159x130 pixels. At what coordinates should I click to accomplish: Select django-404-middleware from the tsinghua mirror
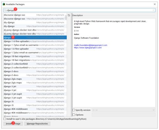(x=35, y=113)
